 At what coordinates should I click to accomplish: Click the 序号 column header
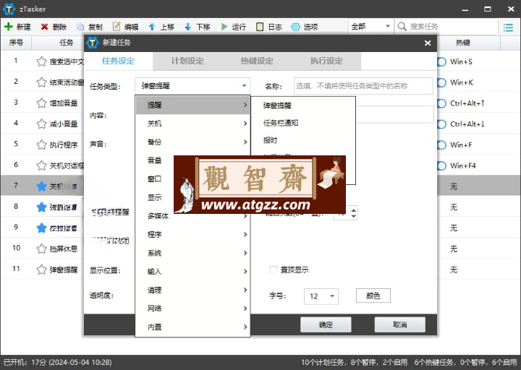tap(16, 43)
